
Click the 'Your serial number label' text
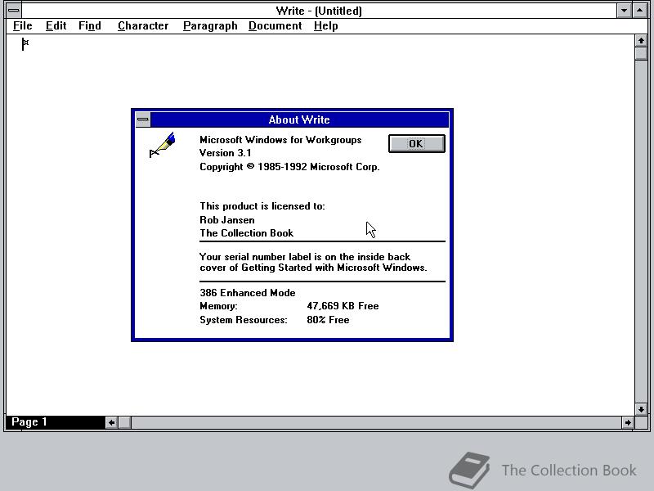point(313,262)
